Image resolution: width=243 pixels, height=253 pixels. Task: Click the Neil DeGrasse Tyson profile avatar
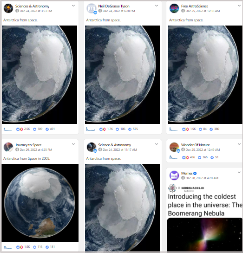click(92, 8)
